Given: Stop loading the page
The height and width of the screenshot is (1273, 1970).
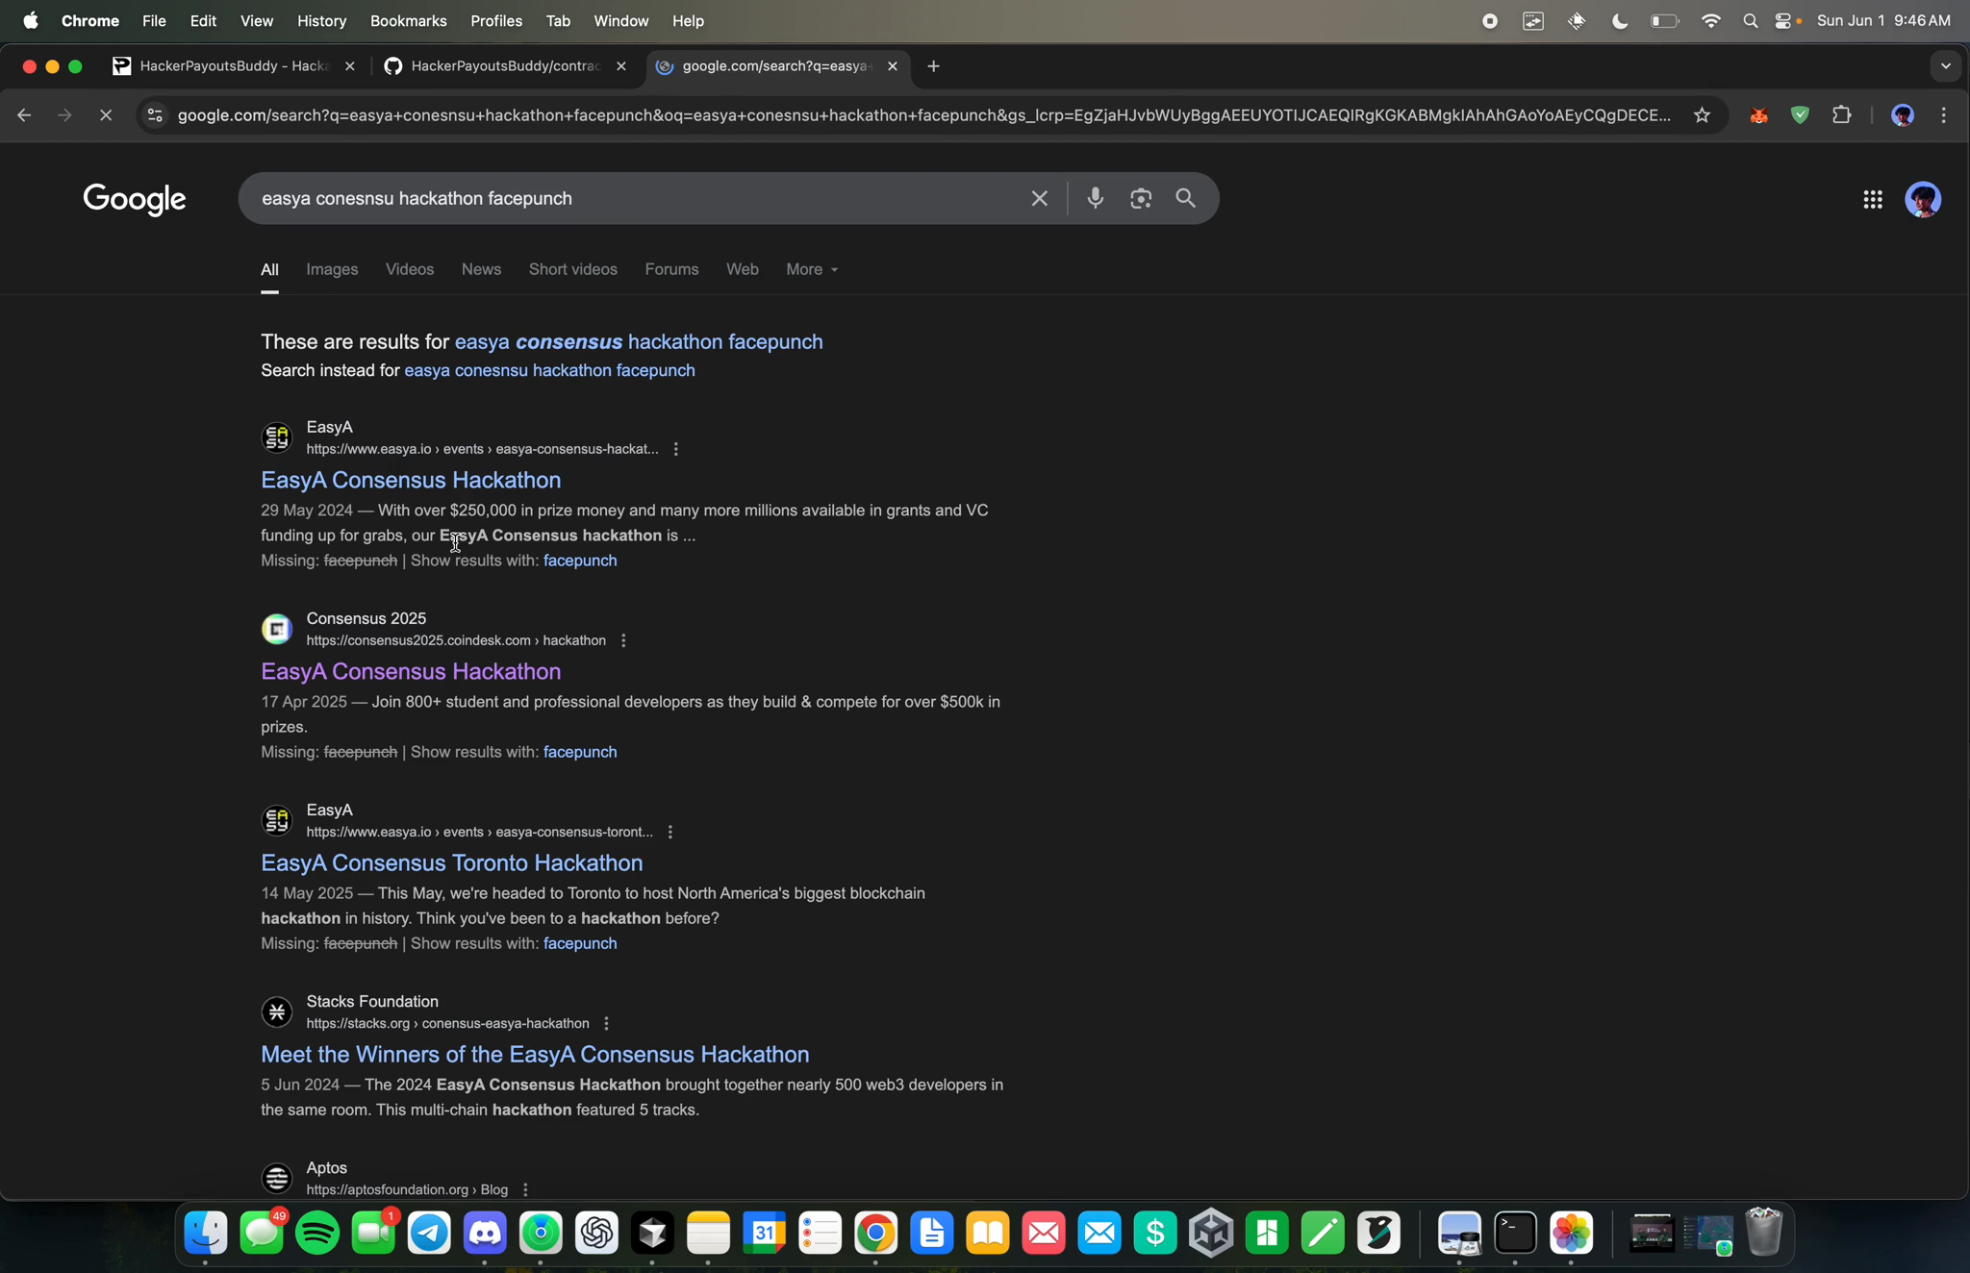Looking at the screenshot, I should tap(106, 115).
